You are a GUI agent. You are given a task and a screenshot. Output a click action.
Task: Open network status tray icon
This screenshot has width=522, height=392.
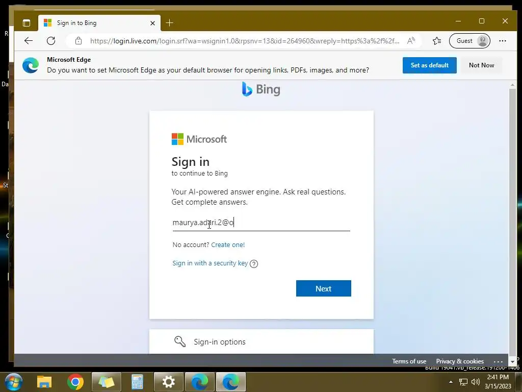463,382
